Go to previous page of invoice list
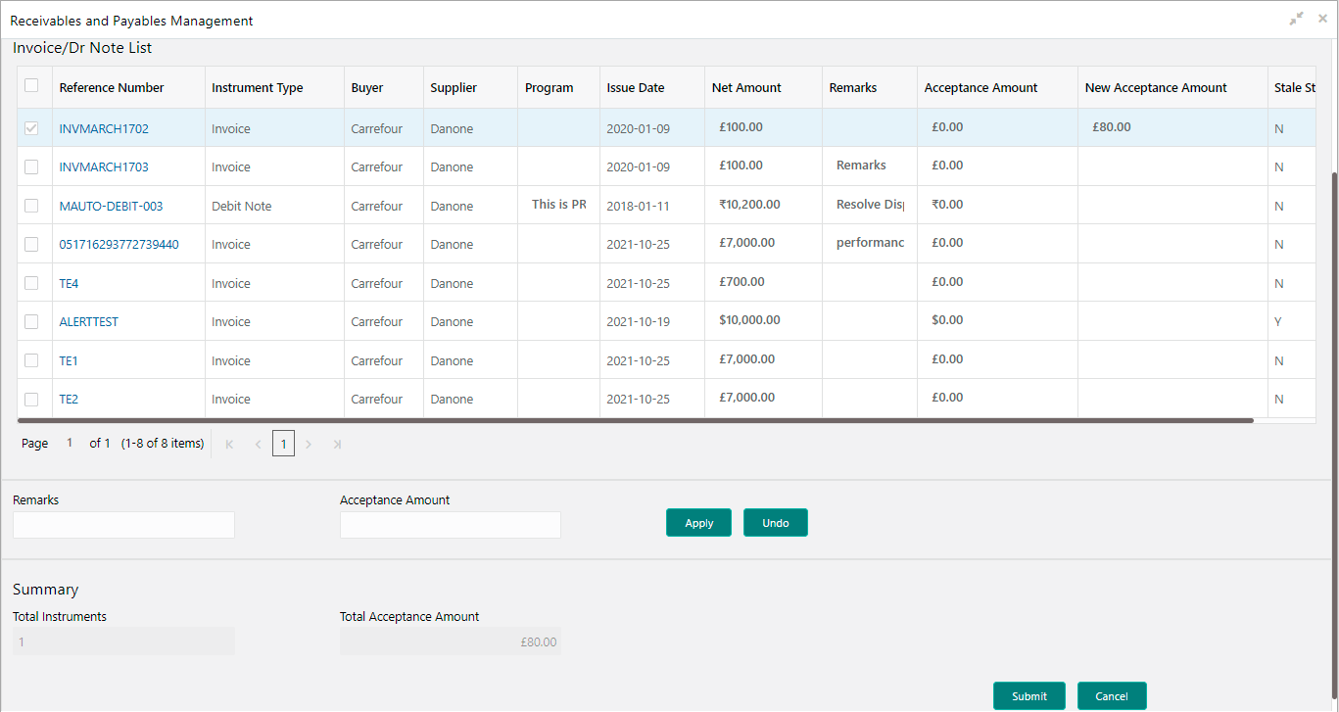Image resolution: width=1339 pixels, height=712 pixels. 258,444
